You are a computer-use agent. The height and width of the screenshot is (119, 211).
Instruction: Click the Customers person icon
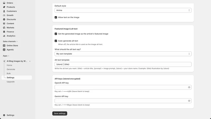(x=4, y=11)
